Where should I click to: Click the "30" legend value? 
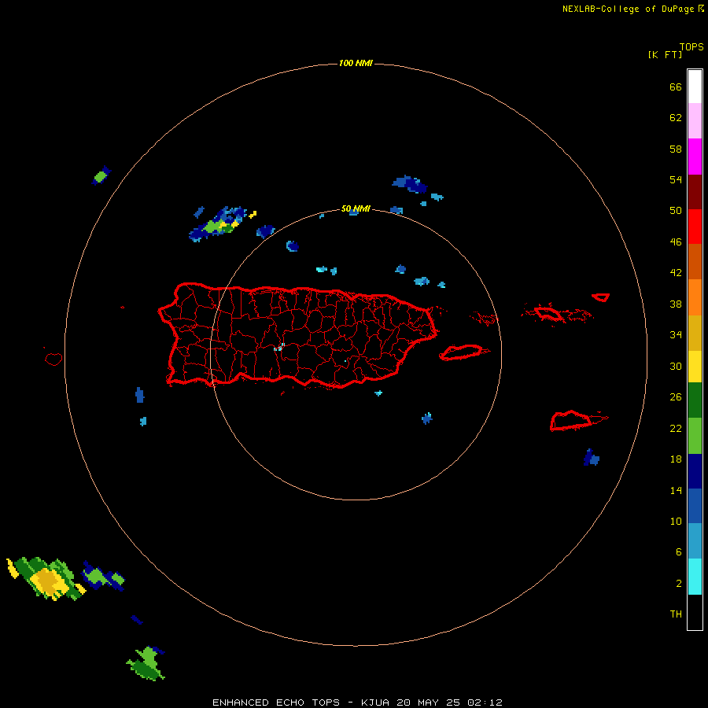click(676, 366)
